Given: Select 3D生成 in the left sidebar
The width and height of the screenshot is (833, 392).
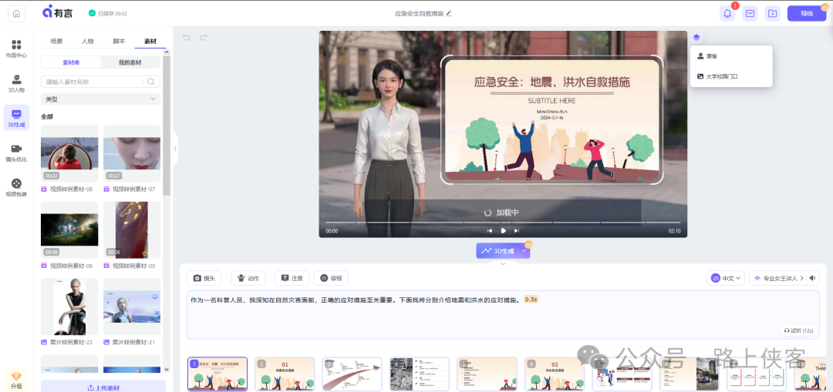Looking at the screenshot, I should [16, 118].
